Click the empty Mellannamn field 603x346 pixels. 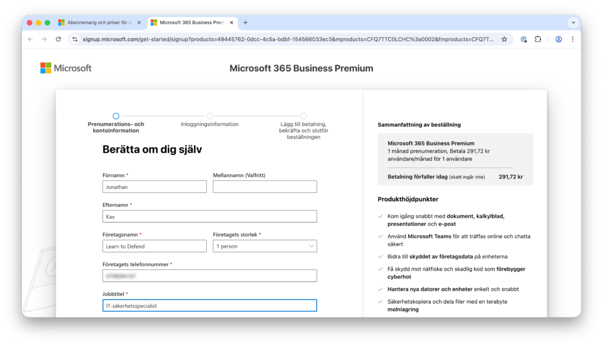264,187
